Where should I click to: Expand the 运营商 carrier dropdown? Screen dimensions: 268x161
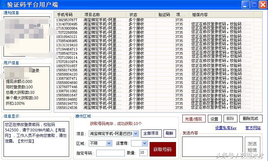144,143
